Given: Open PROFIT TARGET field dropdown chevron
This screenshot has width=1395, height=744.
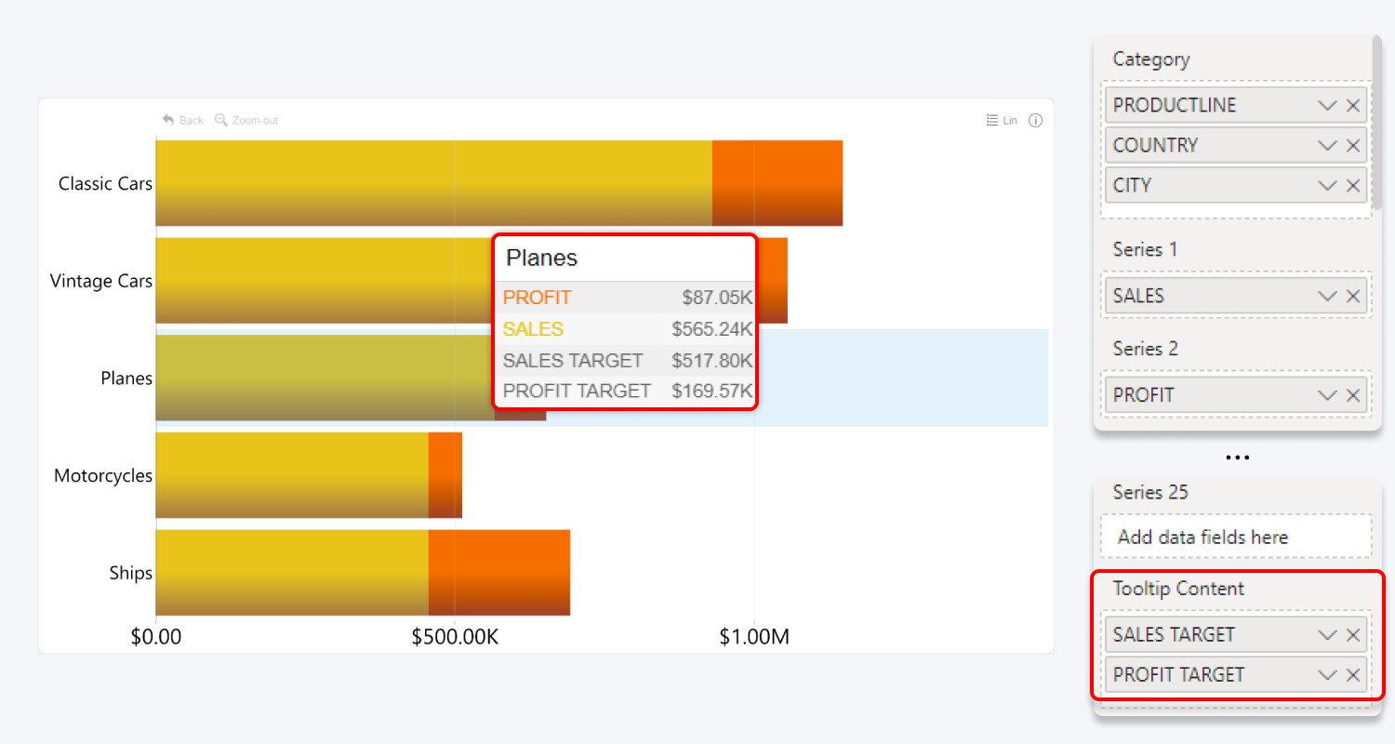Looking at the screenshot, I should pyautogui.click(x=1327, y=675).
